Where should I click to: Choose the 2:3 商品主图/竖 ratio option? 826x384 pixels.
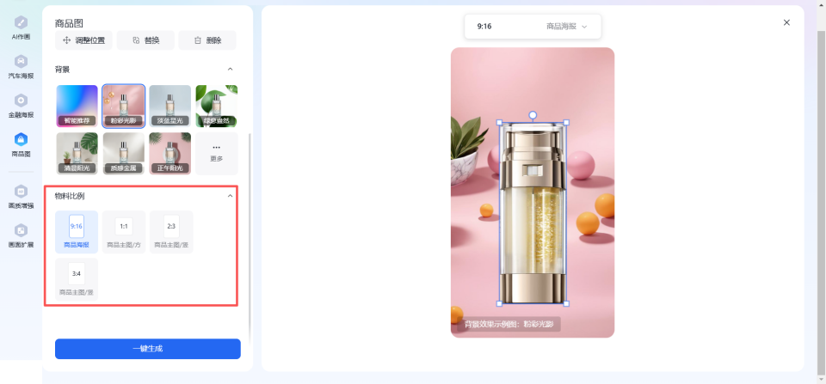pos(171,232)
